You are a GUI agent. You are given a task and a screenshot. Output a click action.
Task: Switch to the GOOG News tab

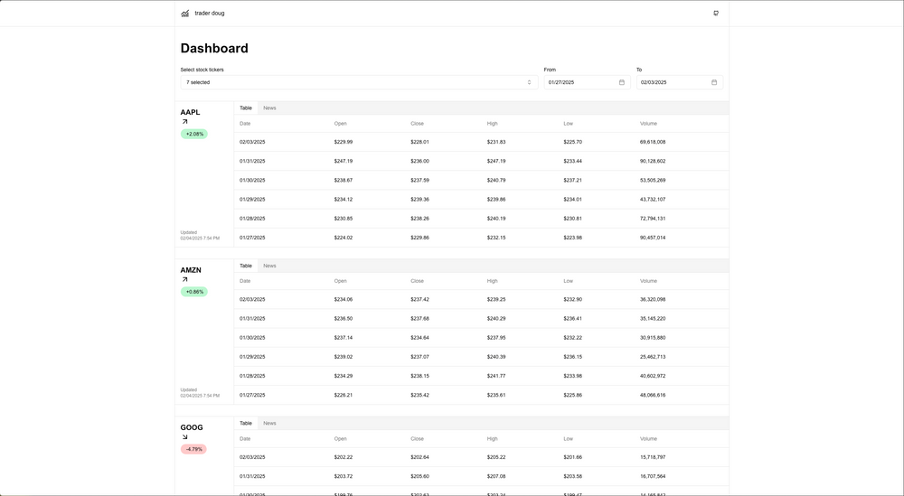tap(269, 423)
